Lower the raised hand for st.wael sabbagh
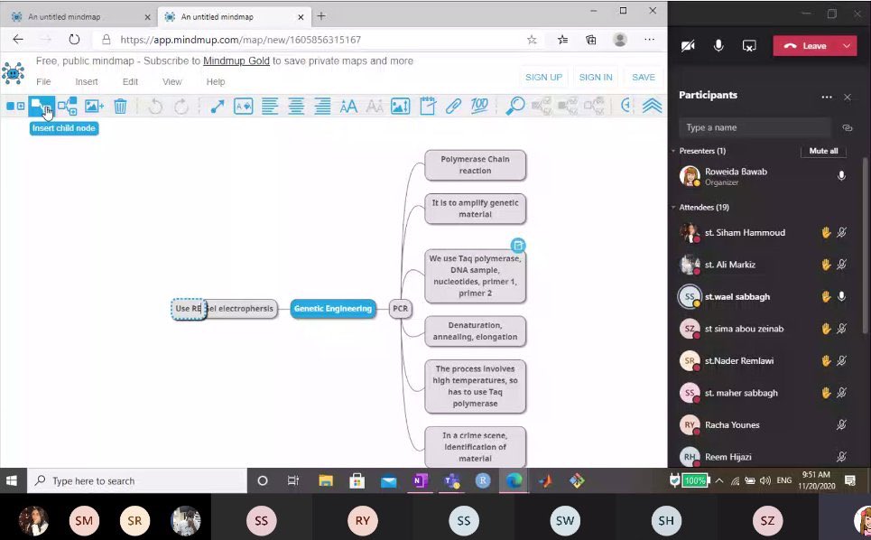The height and width of the screenshot is (540, 871). [x=826, y=296]
